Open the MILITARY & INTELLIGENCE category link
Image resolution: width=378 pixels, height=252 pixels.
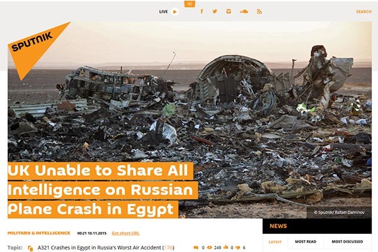[39, 233]
